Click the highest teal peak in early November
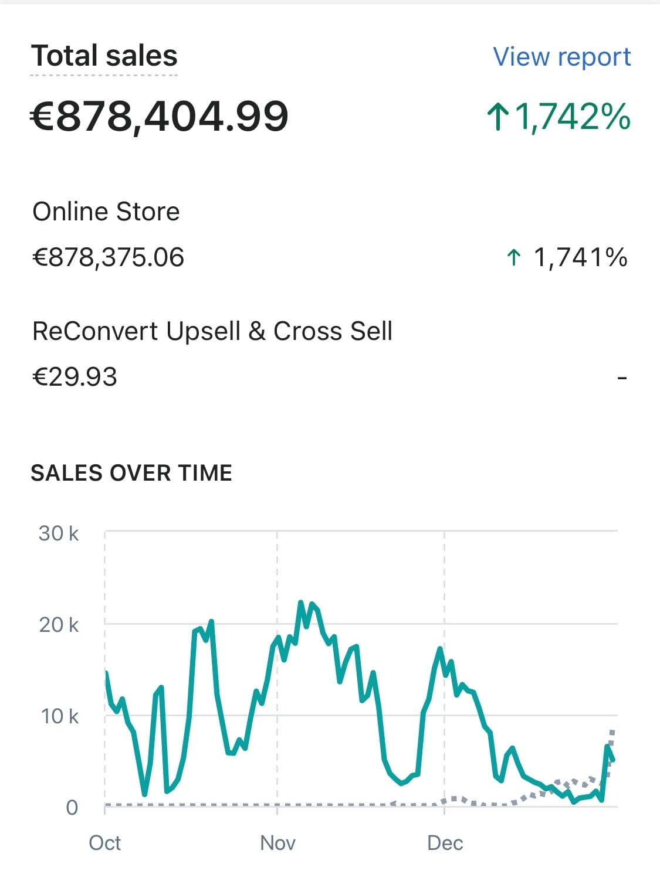Image resolution: width=660 pixels, height=881 pixels. click(301, 603)
